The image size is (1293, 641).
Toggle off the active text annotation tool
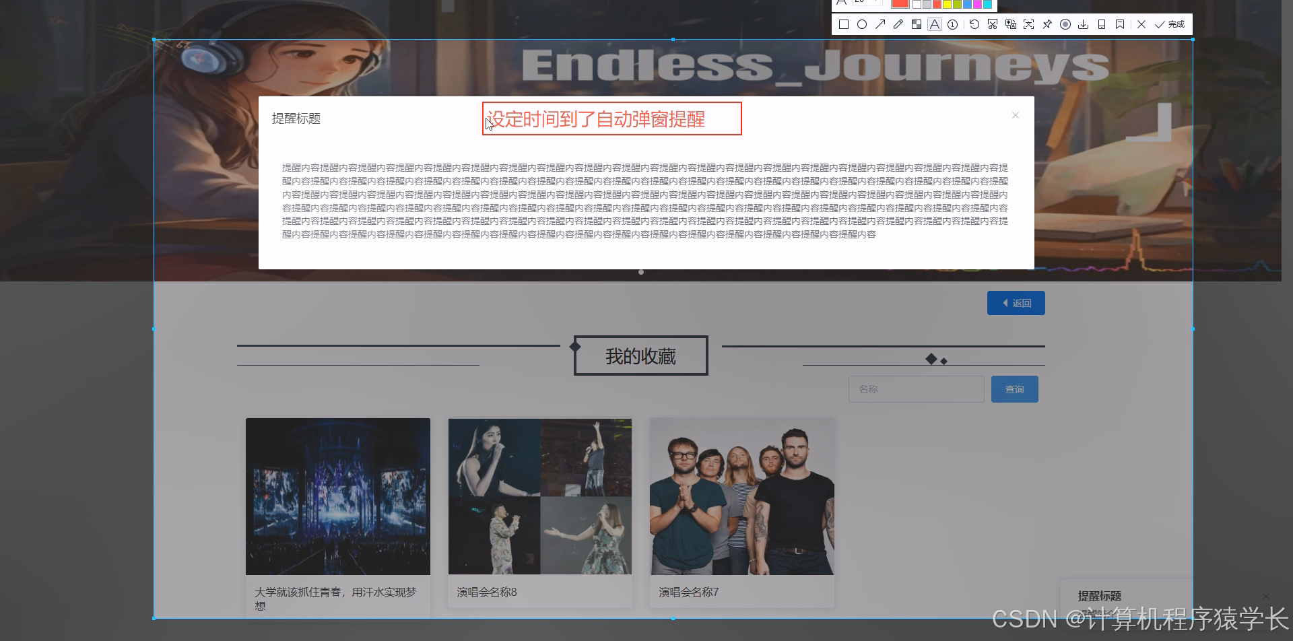tap(935, 24)
